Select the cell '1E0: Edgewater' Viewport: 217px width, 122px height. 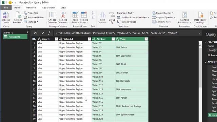pyautogui.click(x=132, y=56)
